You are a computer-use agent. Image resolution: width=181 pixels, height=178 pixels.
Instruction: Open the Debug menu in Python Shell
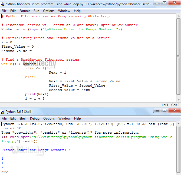pos(35,118)
